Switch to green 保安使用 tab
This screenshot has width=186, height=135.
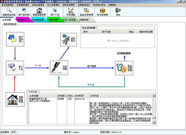[53, 20]
